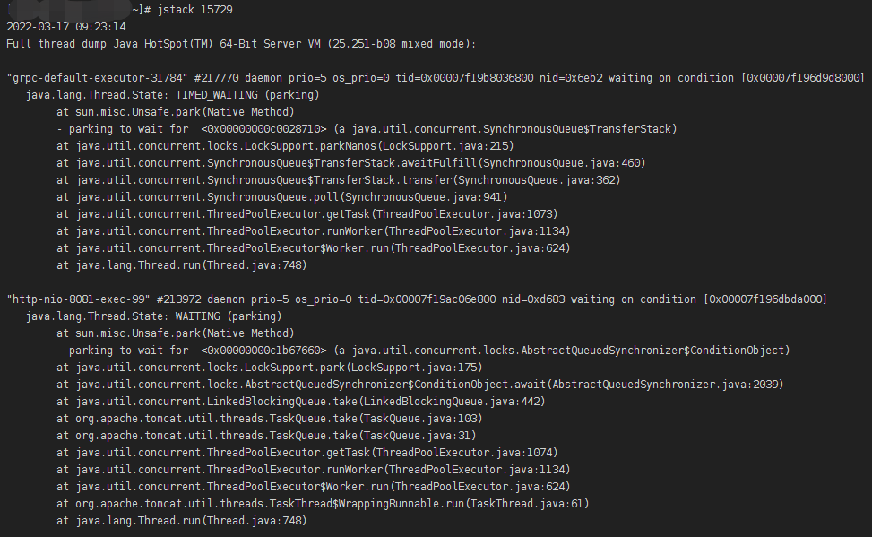Click the address 0x00000000c0028710 lock reference
872x537 pixels.
[263, 129]
